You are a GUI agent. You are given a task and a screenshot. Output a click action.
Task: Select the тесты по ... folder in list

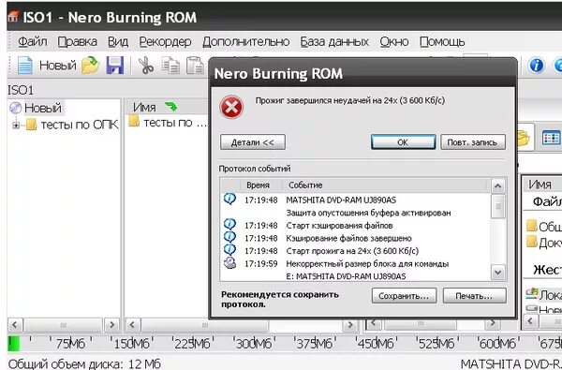(168, 123)
